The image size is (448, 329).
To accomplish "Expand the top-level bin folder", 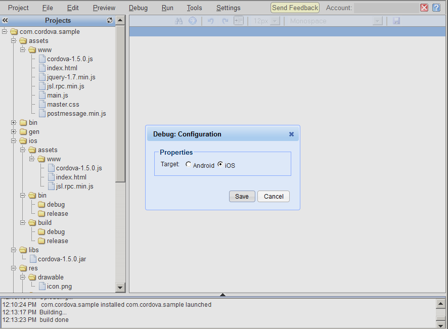I will [14, 122].
